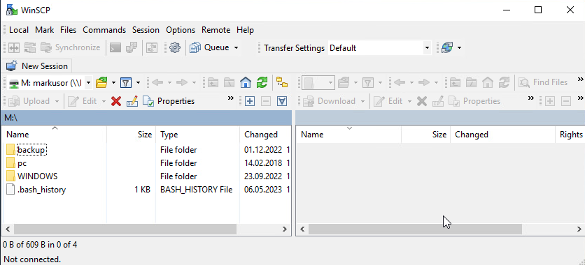This screenshot has height=265, width=585.
Task: Click the remote delete X icon
Action: pos(421,101)
